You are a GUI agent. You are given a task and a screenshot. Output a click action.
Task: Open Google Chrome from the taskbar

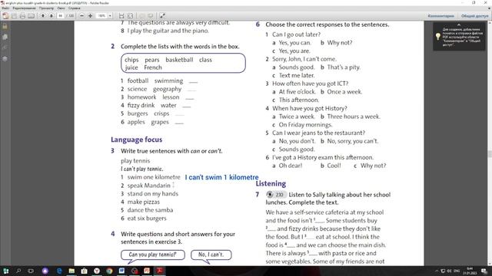pyautogui.click(x=109, y=271)
